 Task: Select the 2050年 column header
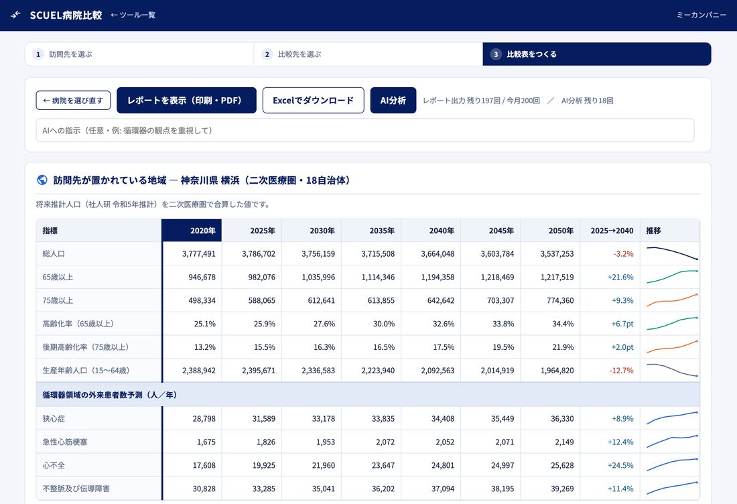[550, 231]
